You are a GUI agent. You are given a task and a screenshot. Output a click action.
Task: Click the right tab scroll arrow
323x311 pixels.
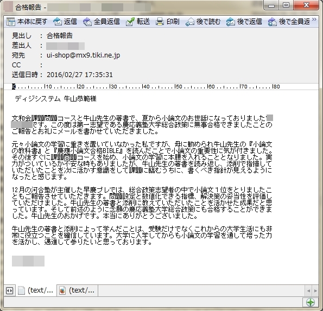click(315, 291)
